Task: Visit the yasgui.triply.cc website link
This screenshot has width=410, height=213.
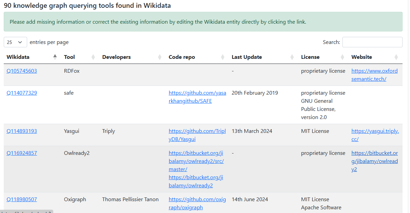Action: [x=375, y=135]
